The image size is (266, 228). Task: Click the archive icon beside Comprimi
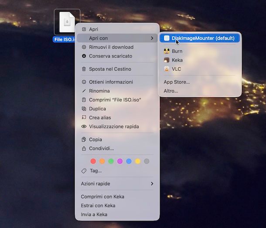tap(84, 100)
